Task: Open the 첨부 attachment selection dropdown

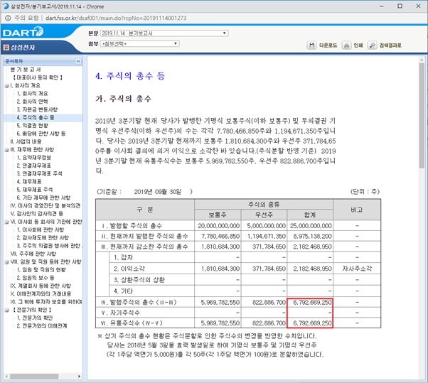Action: point(164,43)
